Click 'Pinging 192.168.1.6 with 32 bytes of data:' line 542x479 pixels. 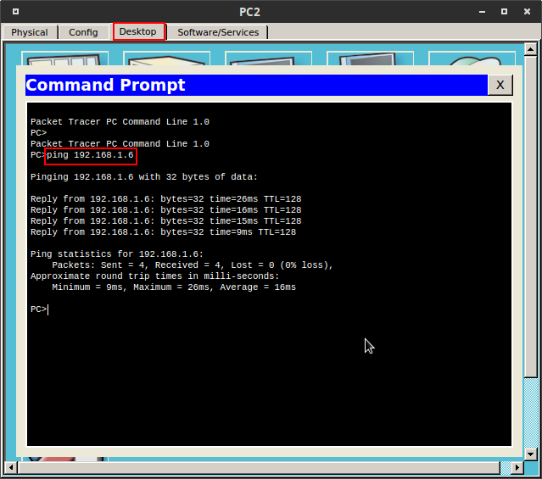click(x=144, y=177)
